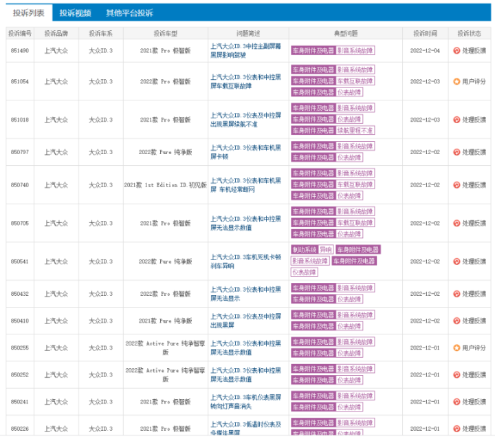Image resolution: width=495 pixels, height=437 pixels.
Task: Click the 处理反馈 status icon for complaint 850226
Action: point(456,429)
